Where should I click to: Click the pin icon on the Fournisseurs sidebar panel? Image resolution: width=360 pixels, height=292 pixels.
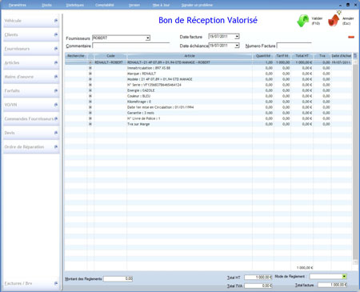pyautogui.click(x=56, y=49)
